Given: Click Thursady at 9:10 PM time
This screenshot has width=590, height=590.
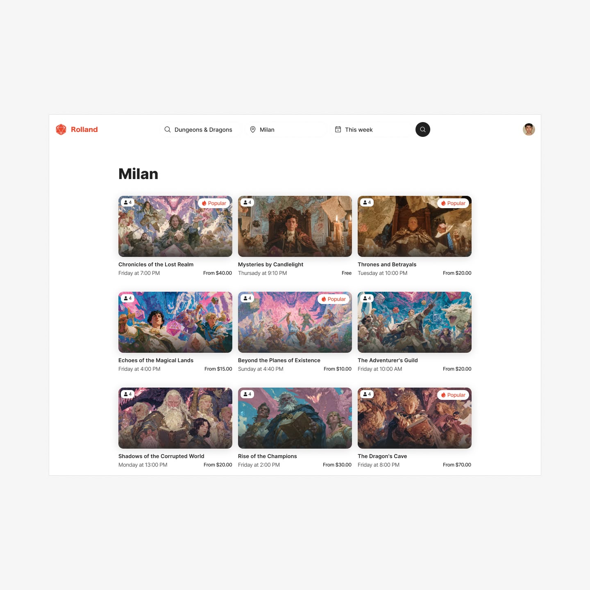Looking at the screenshot, I should tap(262, 273).
